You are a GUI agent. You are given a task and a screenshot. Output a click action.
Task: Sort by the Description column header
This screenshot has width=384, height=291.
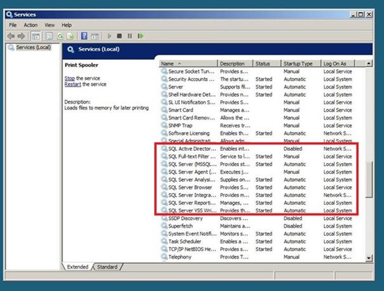click(x=235, y=63)
